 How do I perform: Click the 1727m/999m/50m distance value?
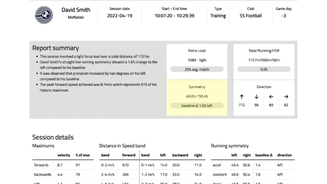coord(264,60)
